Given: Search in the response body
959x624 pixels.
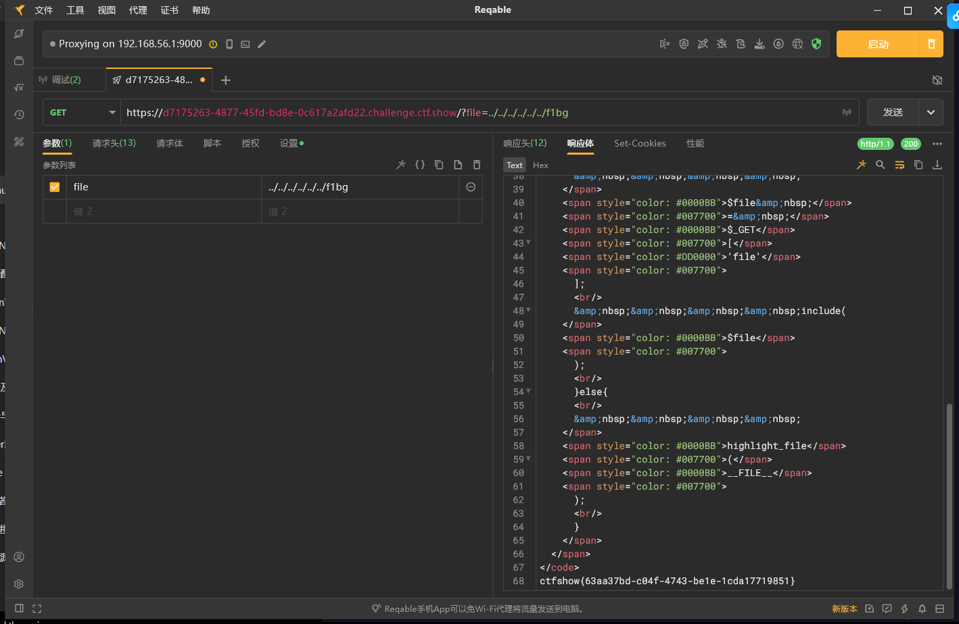Looking at the screenshot, I should [881, 165].
